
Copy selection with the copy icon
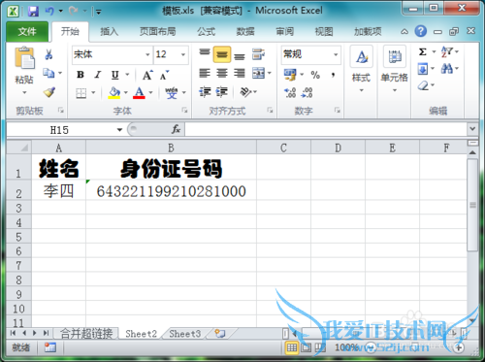48,73
